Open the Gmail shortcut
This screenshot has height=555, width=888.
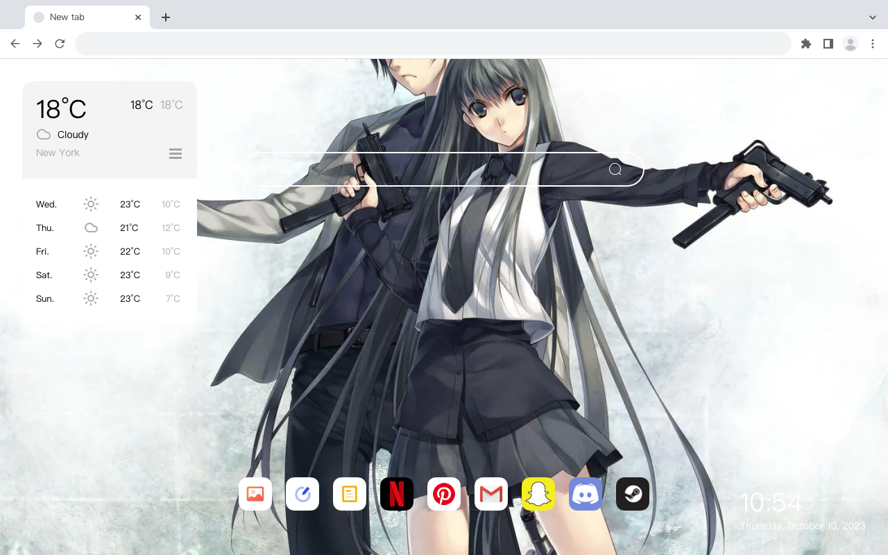[491, 494]
